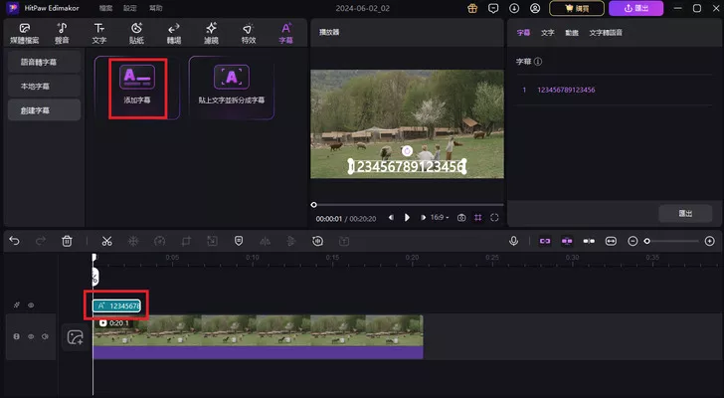The height and width of the screenshot is (398, 724).
Task: Open the 貼紙 stickers tab
Action: (x=136, y=33)
